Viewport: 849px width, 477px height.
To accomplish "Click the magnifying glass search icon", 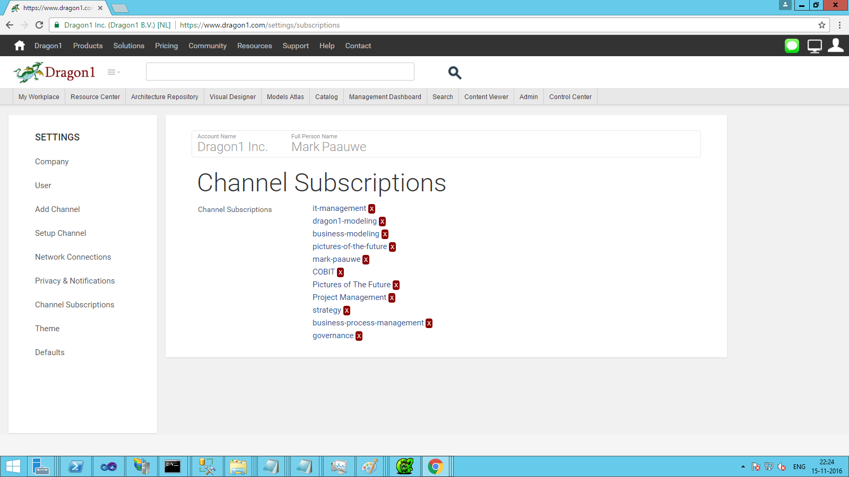I will pos(455,73).
